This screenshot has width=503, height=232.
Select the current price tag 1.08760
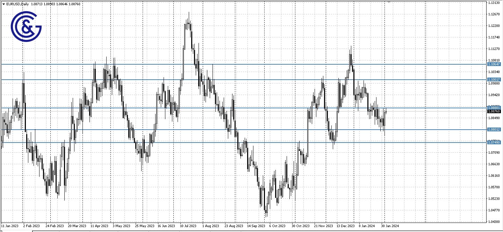pos(494,111)
